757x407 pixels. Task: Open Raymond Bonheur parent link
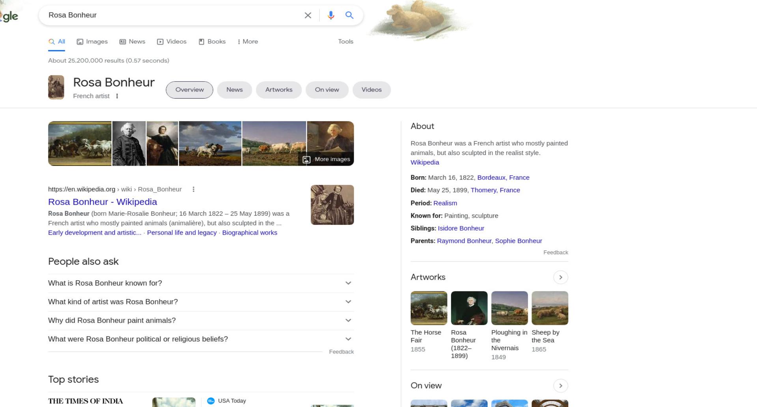(x=464, y=241)
